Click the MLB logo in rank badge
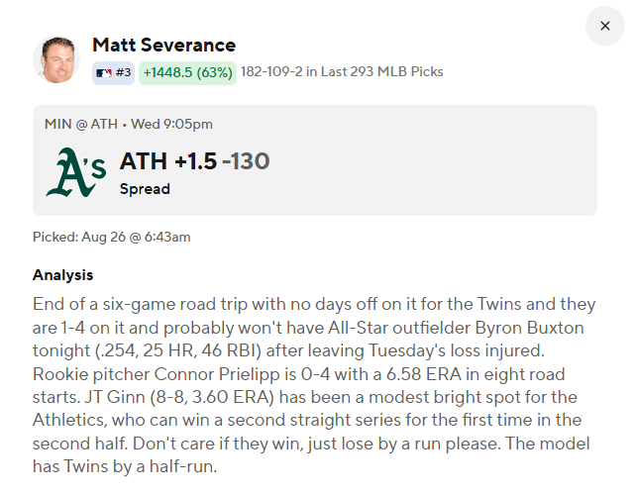Screen dimensions: 635x495 pyautogui.click(x=104, y=73)
